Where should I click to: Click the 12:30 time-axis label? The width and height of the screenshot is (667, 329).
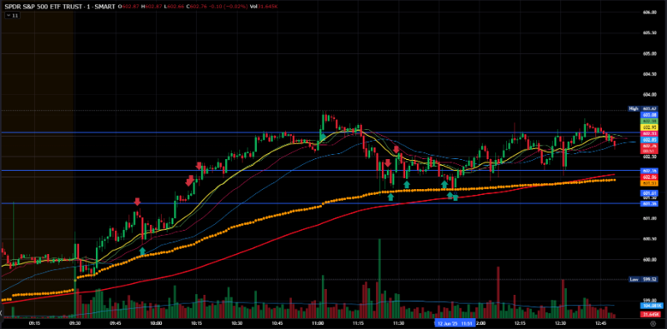[560, 323]
